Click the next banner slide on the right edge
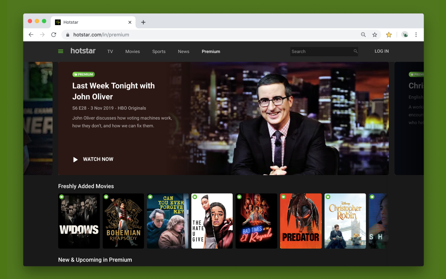 pyautogui.click(x=409, y=119)
